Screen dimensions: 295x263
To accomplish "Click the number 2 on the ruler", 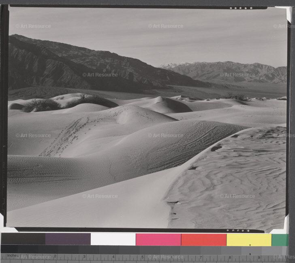I will click(x=55, y=256).
